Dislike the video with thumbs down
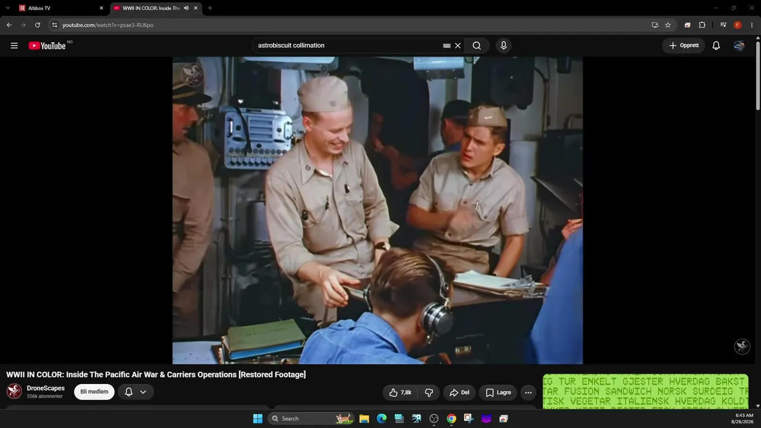This screenshot has height=428, width=761. [429, 392]
